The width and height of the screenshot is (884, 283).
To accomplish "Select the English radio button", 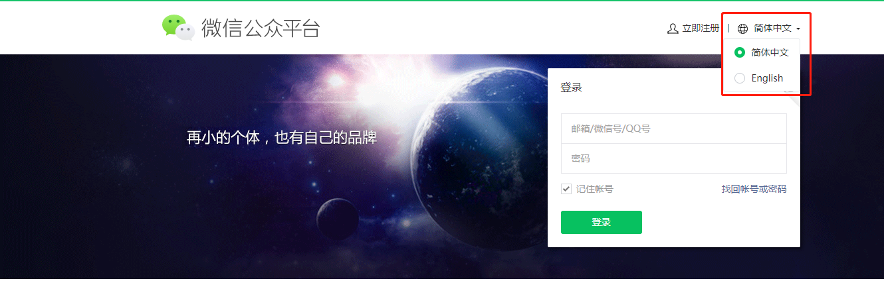I will [x=740, y=78].
